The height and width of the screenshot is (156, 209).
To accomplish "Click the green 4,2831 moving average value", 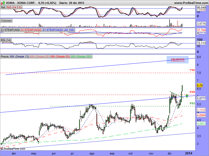I will 201,123.
